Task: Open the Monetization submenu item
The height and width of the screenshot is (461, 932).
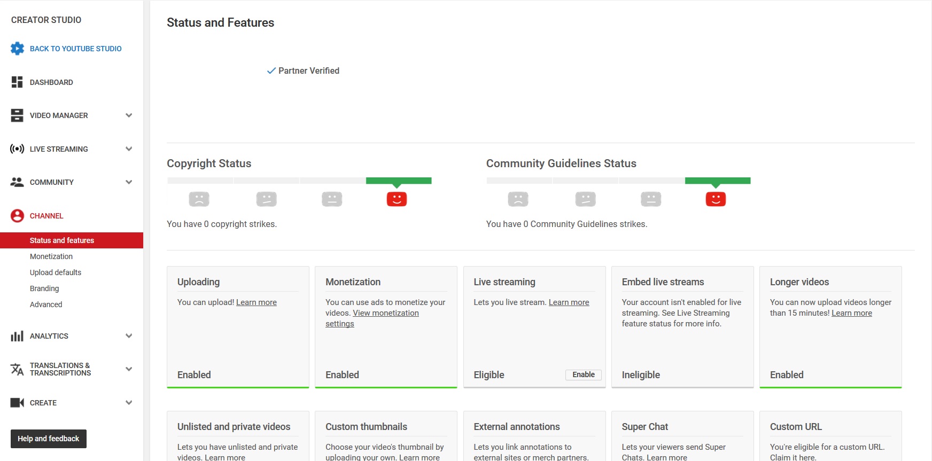Action: tap(51, 256)
